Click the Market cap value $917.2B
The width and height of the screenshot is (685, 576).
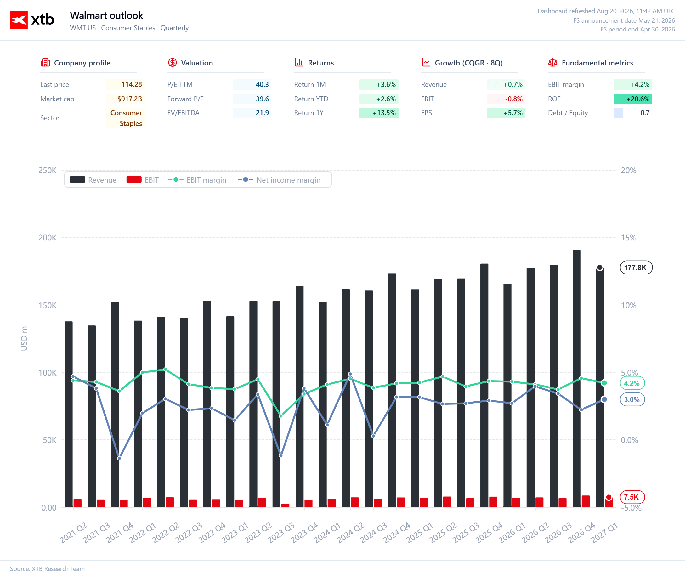pos(125,99)
